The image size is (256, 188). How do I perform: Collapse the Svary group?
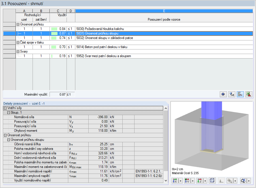click(18, 52)
